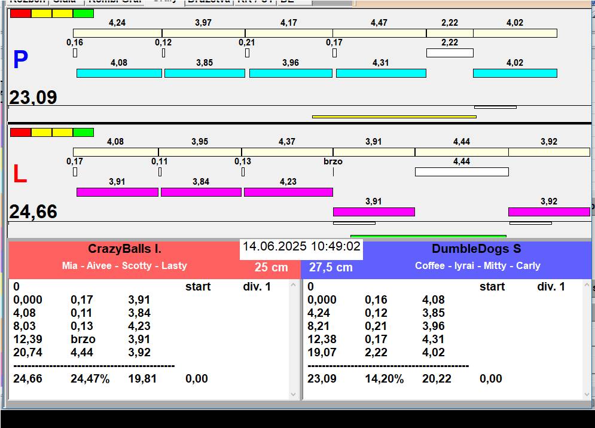Select lane P cream bar labeled 3,97

(x=203, y=33)
